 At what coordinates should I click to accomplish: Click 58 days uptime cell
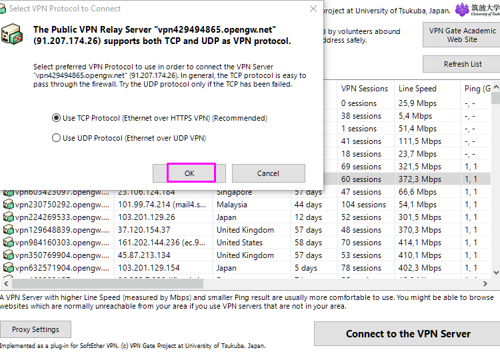click(x=308, y=243)
